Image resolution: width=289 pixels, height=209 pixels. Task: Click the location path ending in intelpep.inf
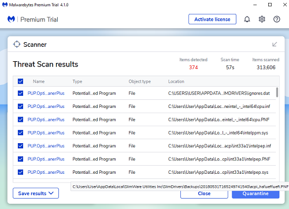220,146
